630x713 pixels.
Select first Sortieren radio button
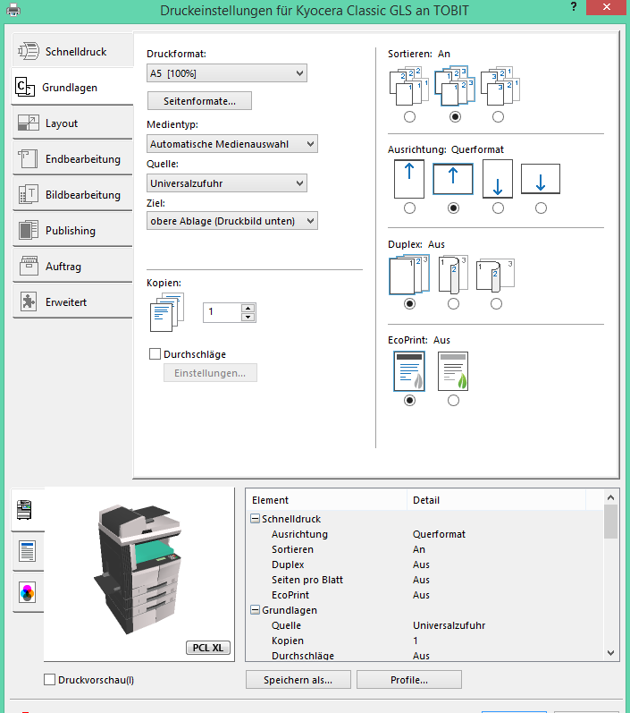(x=409, y=117)
